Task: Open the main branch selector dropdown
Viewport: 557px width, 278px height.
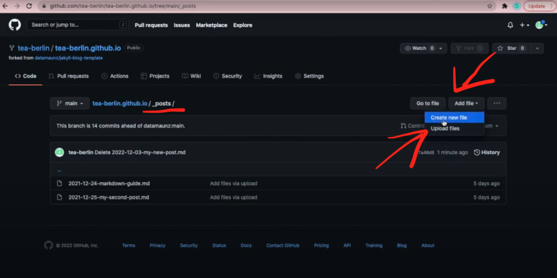Action: 70,104
